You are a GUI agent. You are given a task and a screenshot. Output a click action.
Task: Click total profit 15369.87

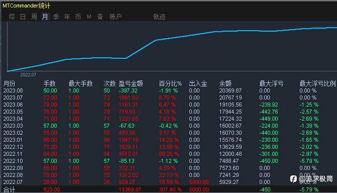pos(130,189)
